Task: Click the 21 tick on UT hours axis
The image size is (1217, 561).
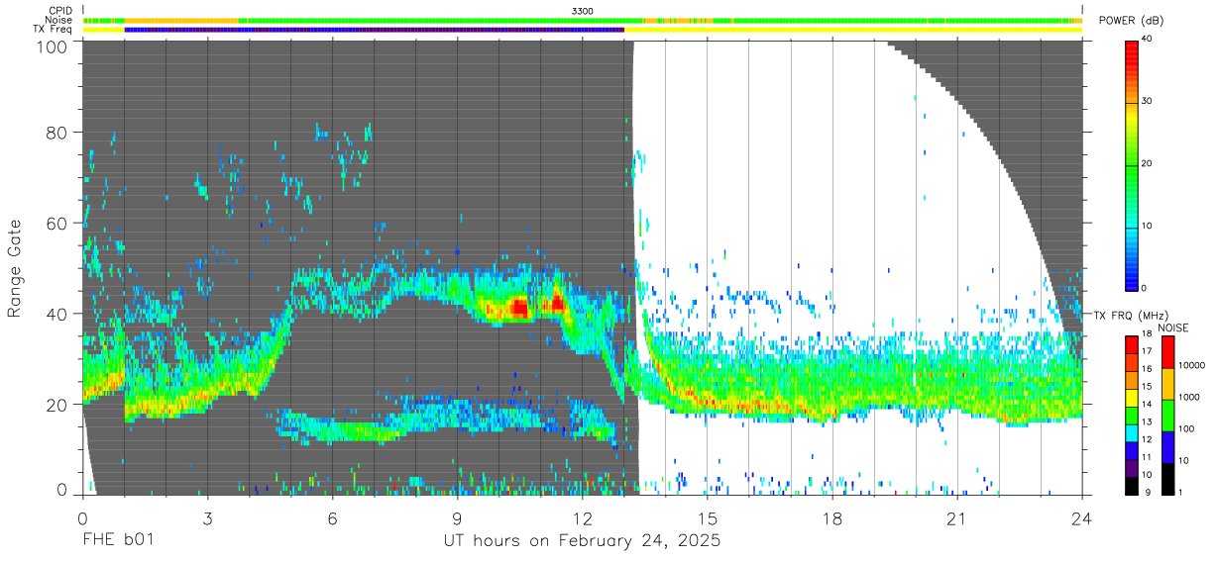Action: click(956, 517)
